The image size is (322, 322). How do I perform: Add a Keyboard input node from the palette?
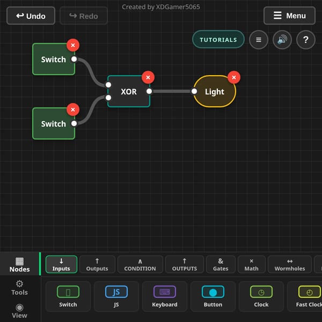click(x=165, y=297)
